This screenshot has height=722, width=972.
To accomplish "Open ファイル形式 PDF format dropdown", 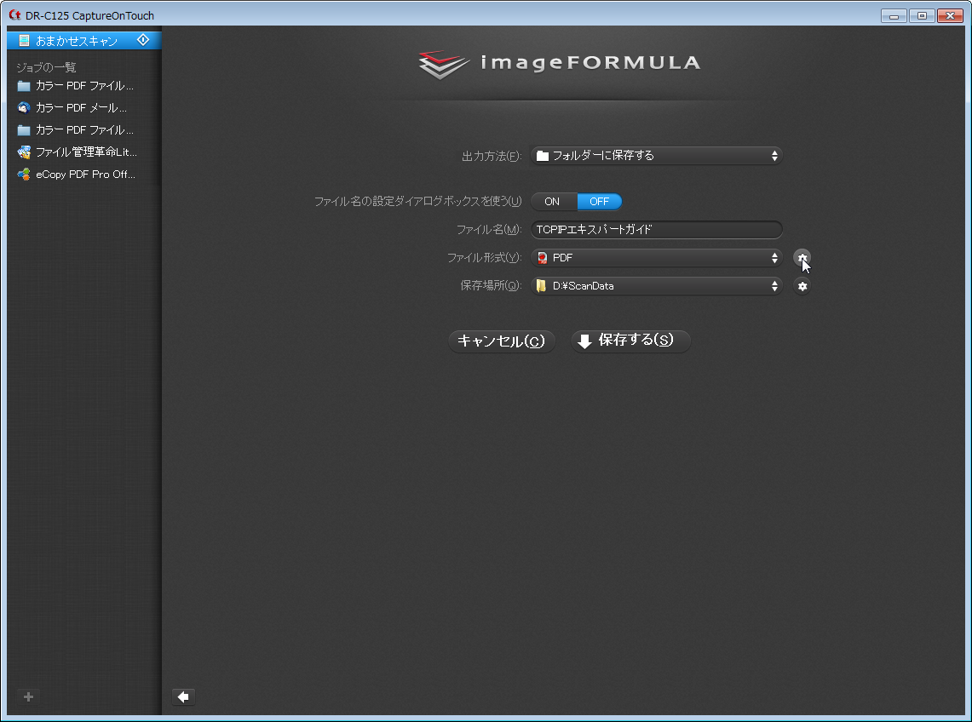I will click(x=657, y=258).
